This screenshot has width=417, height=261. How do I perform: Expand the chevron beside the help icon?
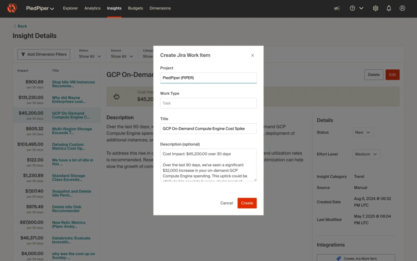361,8
